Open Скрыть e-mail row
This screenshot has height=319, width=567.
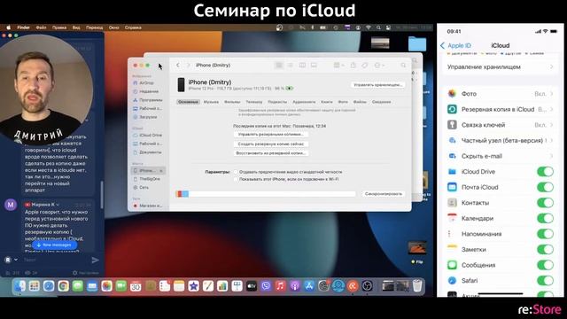(x=500, y=156)
